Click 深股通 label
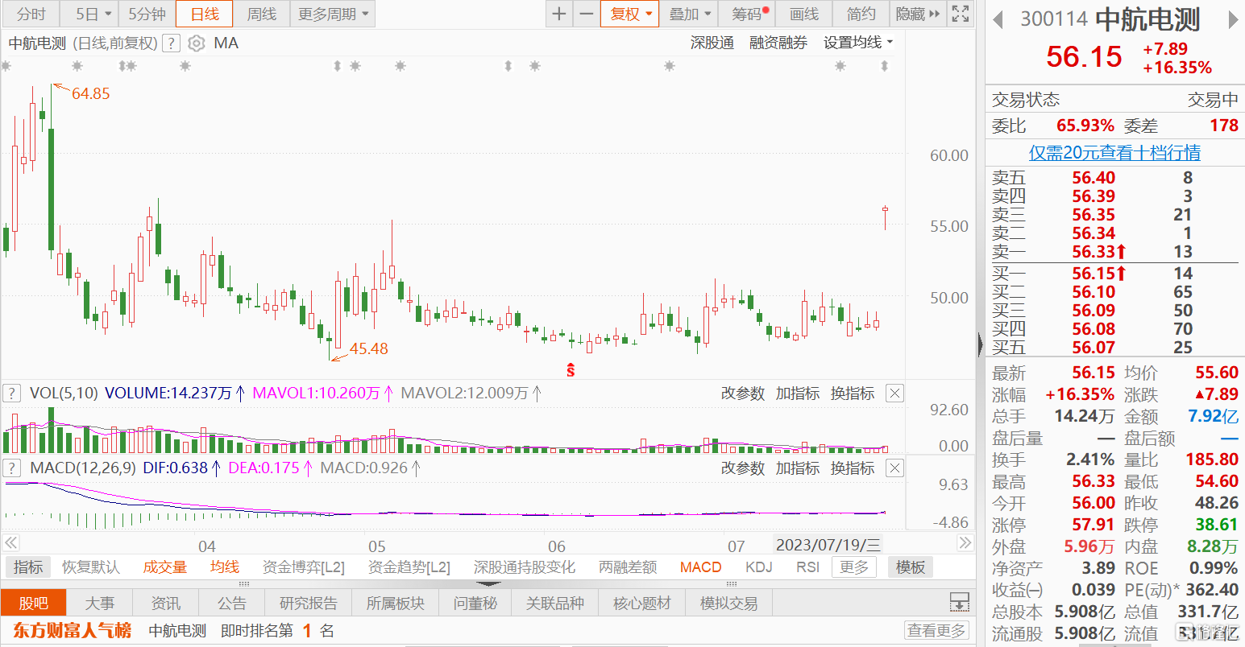1245x647 pixels. 712,43
